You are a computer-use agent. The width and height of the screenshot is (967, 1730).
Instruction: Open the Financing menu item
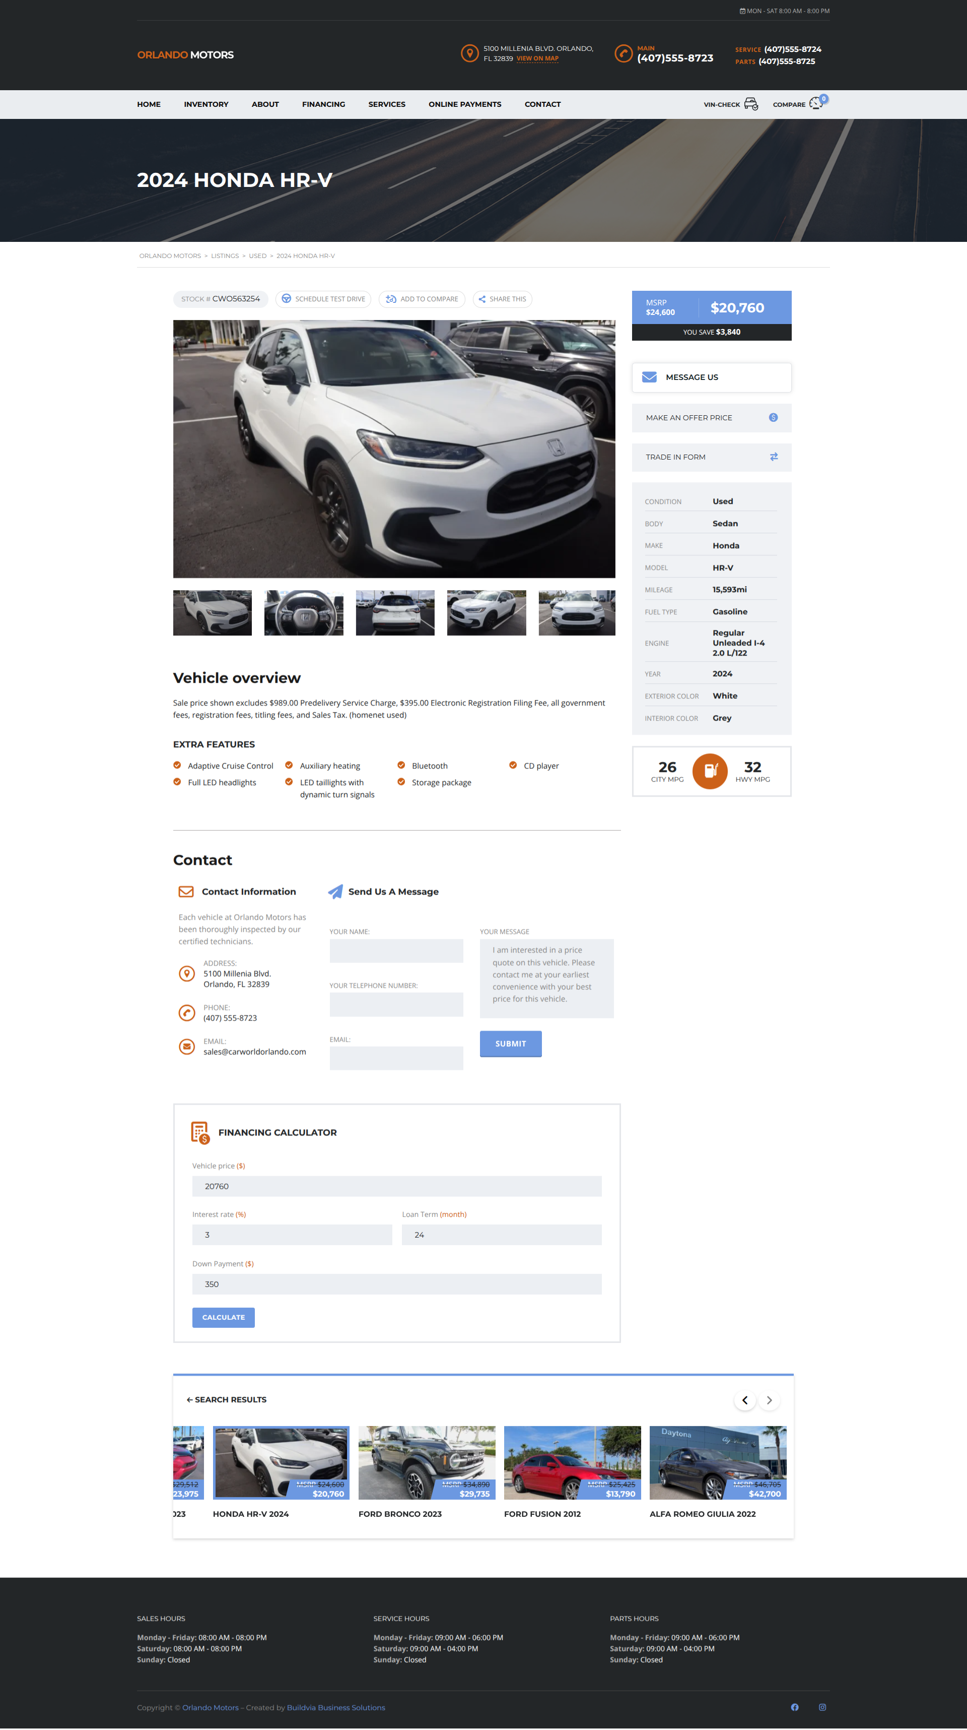(323, 104)
